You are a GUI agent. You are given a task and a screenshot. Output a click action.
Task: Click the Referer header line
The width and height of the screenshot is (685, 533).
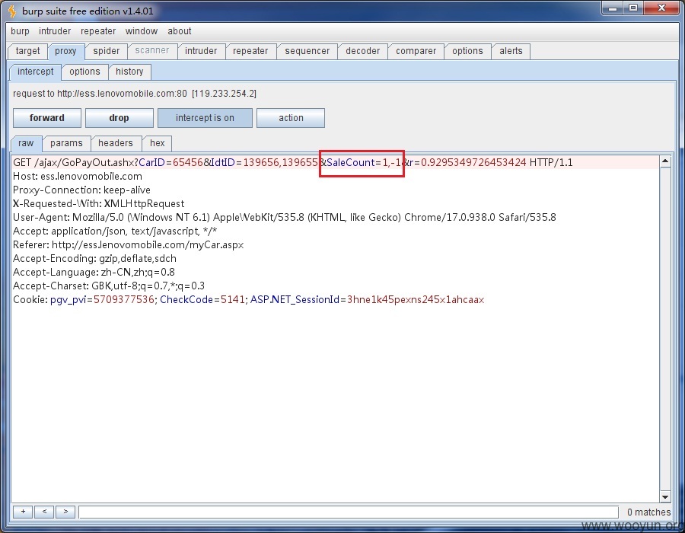click(x=128, y=245)
